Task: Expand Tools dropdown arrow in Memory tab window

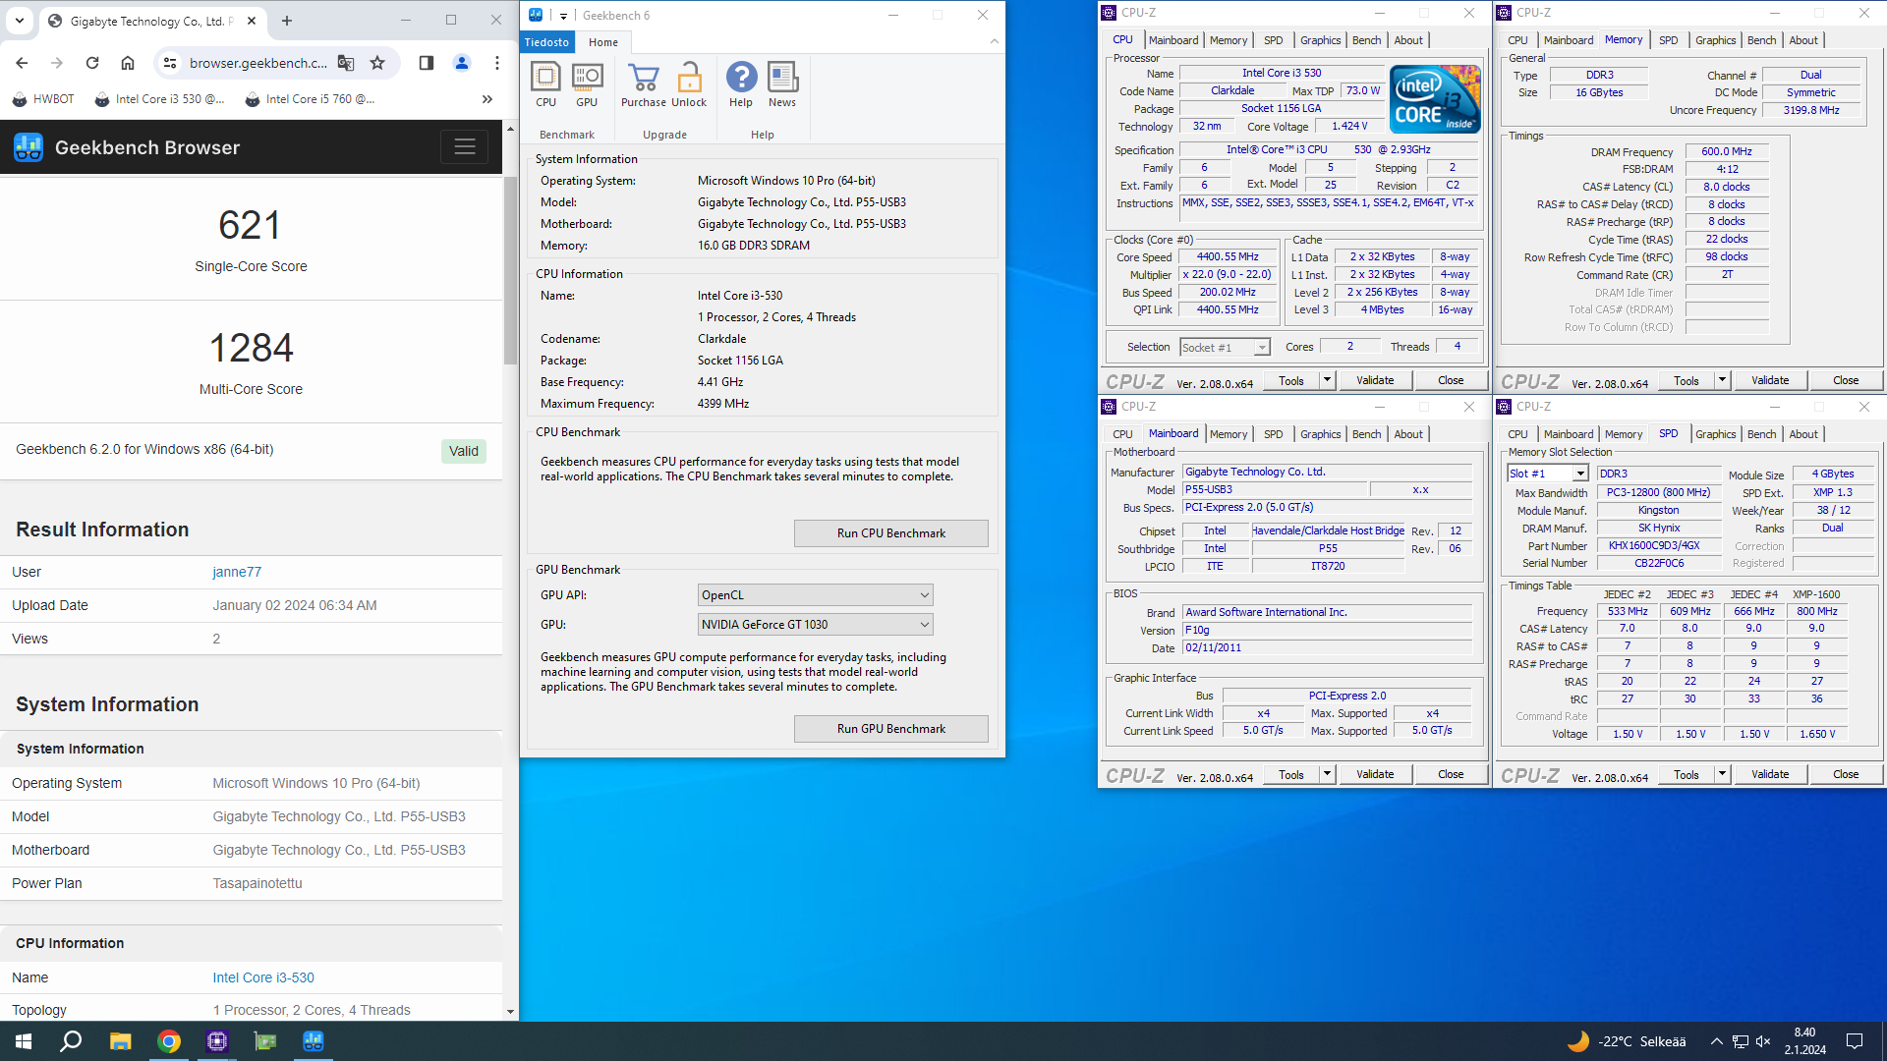Action: tap(1722, 380)
